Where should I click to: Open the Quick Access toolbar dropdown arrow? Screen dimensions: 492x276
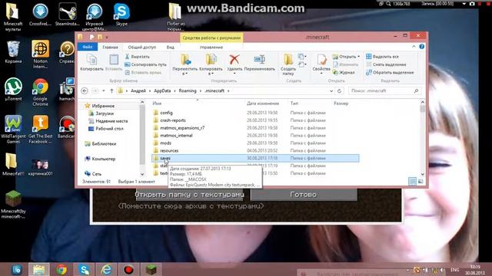107,37
